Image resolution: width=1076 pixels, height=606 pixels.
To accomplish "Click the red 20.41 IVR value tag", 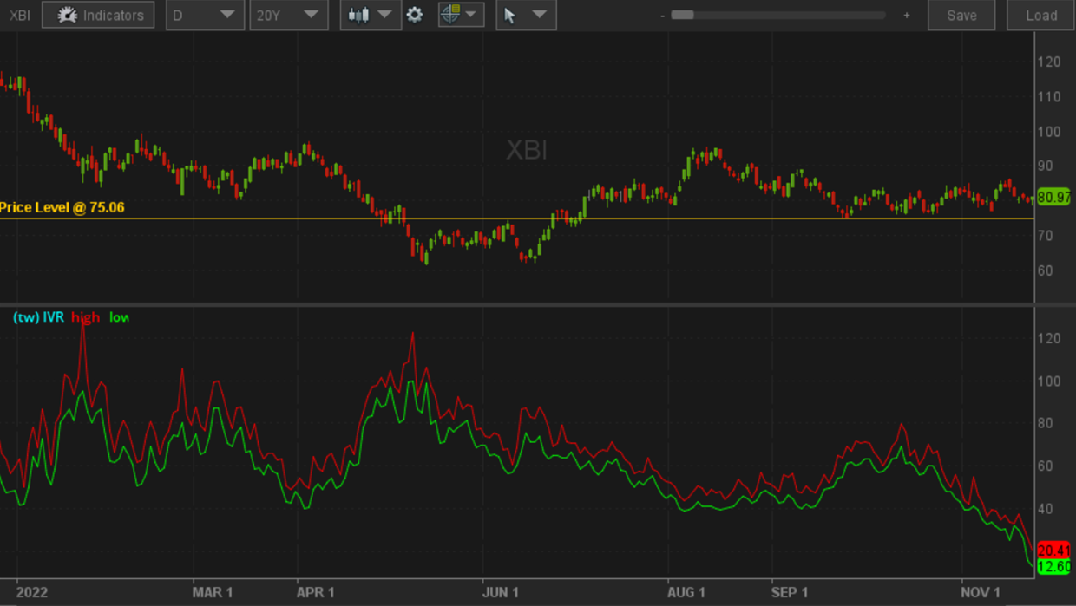I will (x=1053, y=551).
